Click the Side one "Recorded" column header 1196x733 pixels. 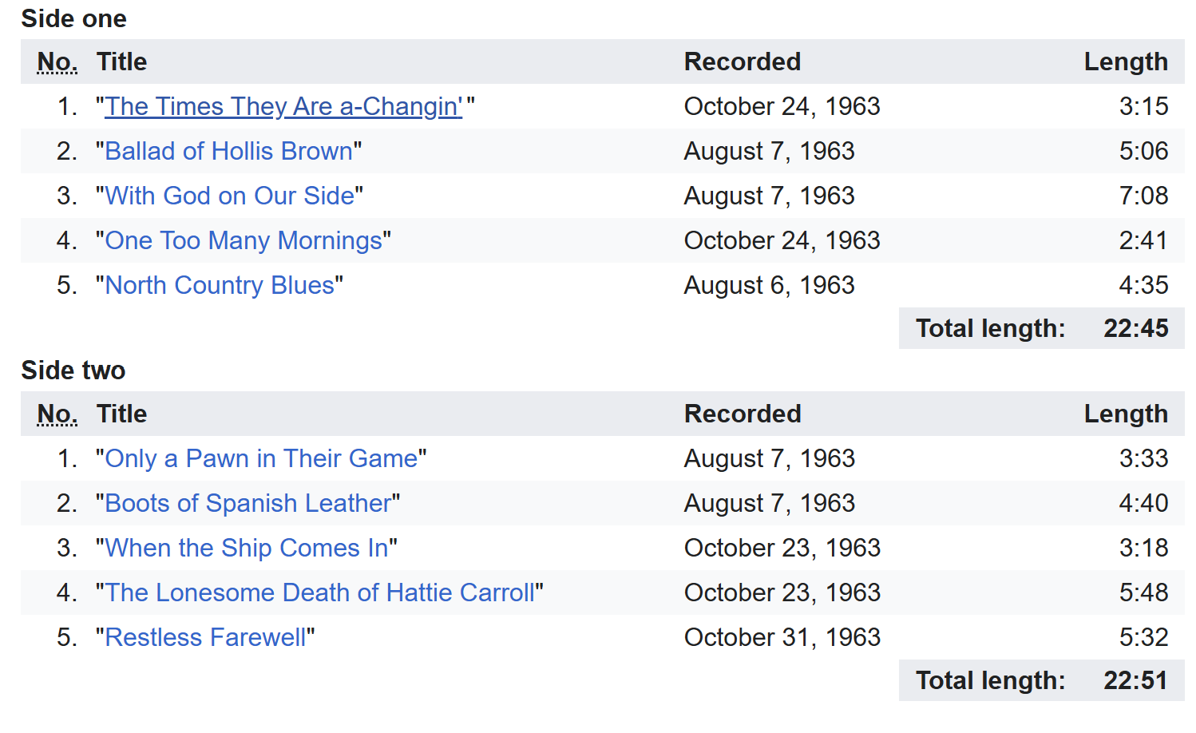click(742, 61)
